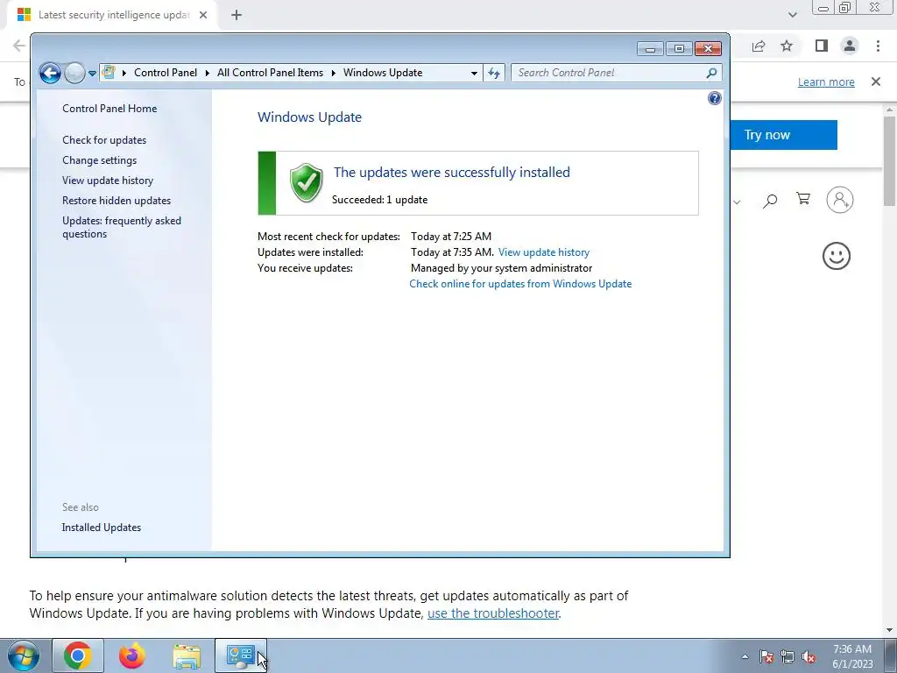Image resolution: width=897 pixels, height=673 pixels.
Task: Click the network tray icon
Action: click(788, 656)
